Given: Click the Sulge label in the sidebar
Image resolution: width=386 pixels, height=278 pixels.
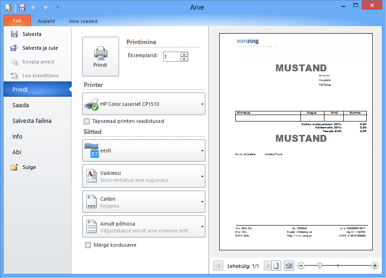Looking at the screenshot, I should pos(29,167).
